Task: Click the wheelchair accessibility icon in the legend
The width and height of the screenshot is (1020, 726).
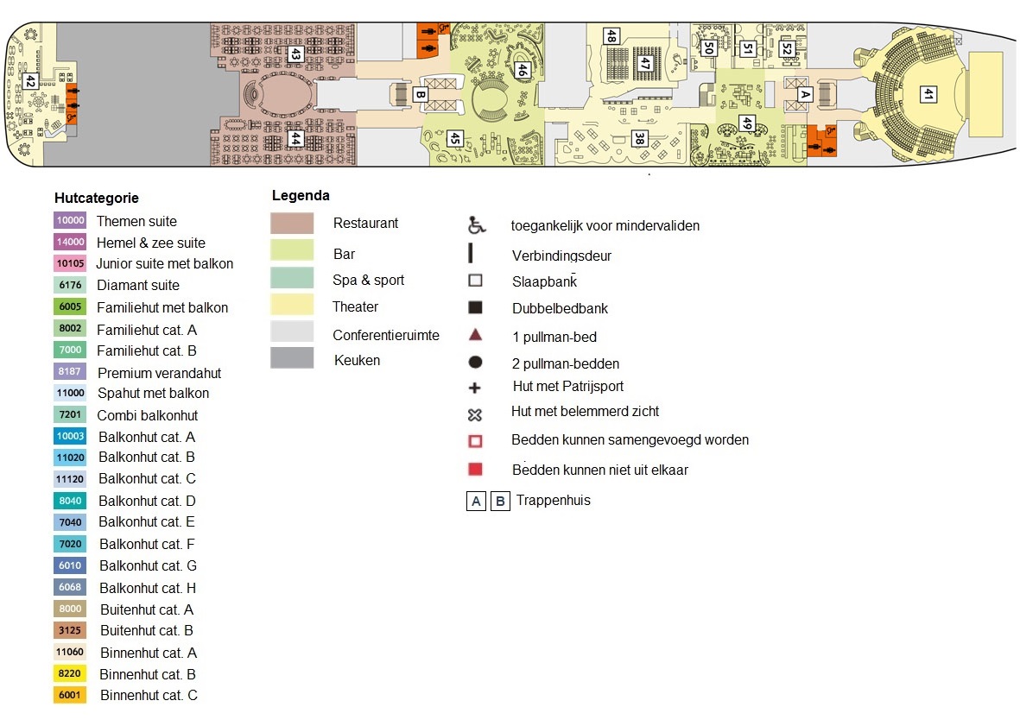Action: click(x=474, y=226)
